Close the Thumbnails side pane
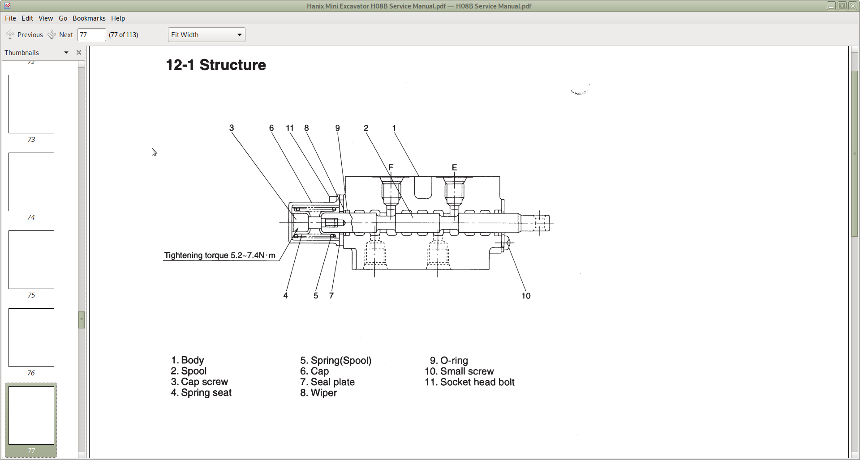The width and height of the screenshot is (860, 460). coord(79,52)
